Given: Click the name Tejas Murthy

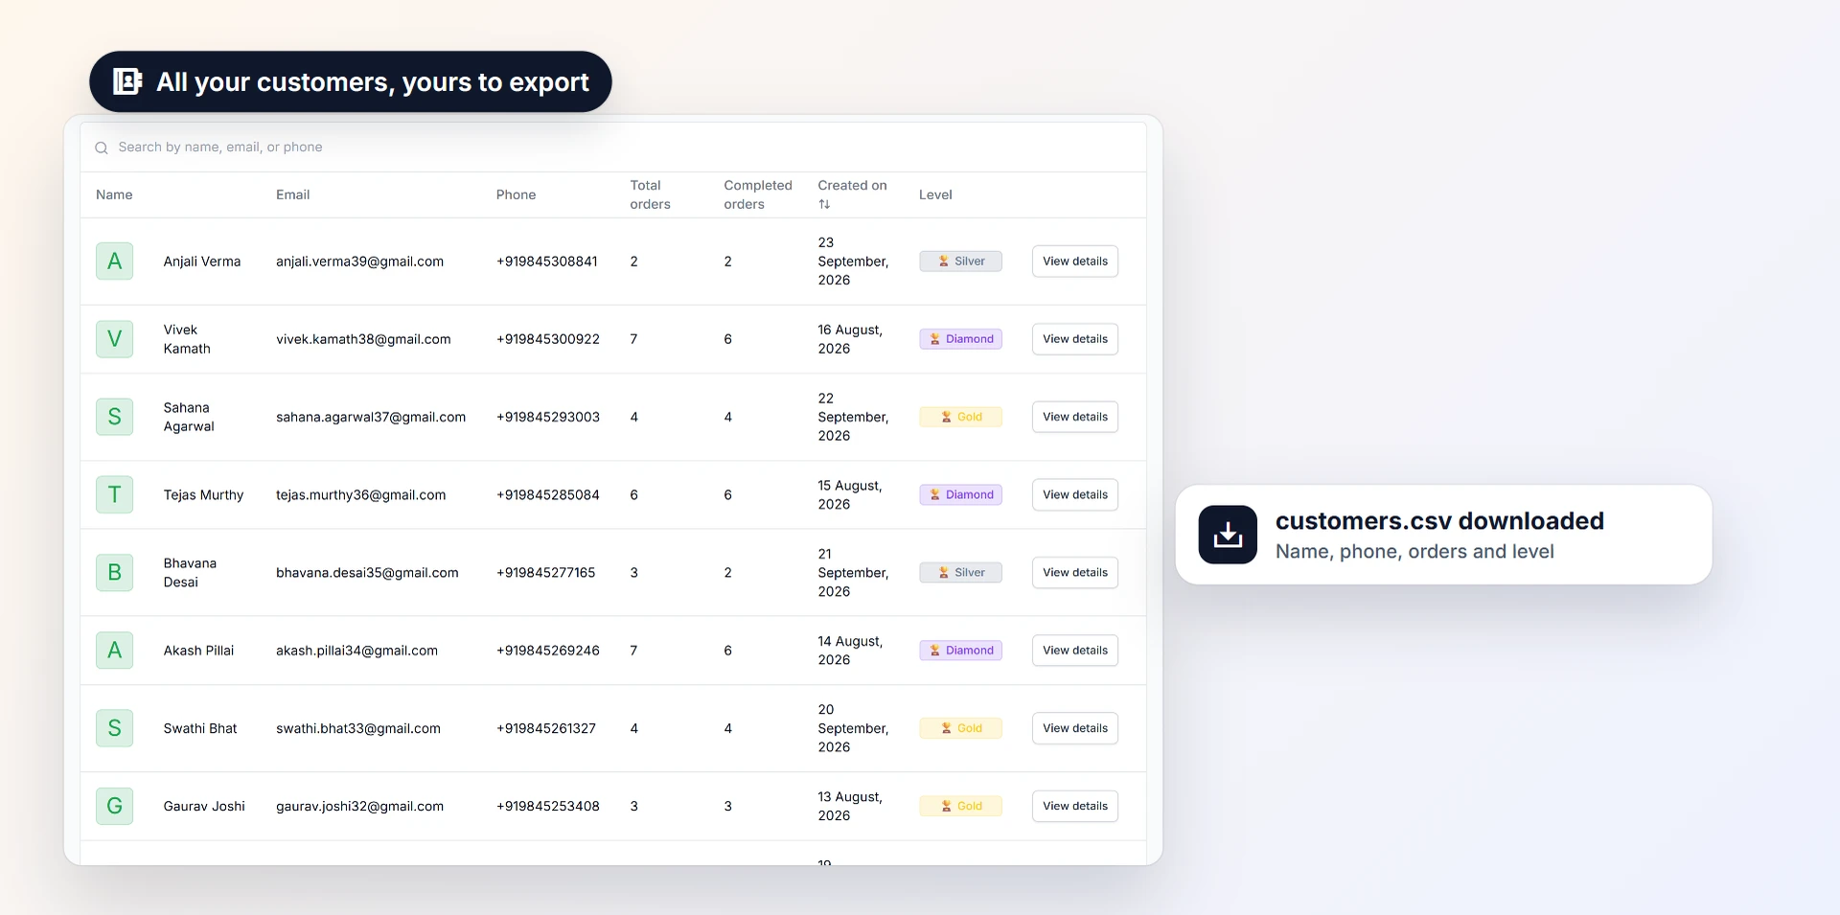Looking at the screenshot, I should pos(203,495).
